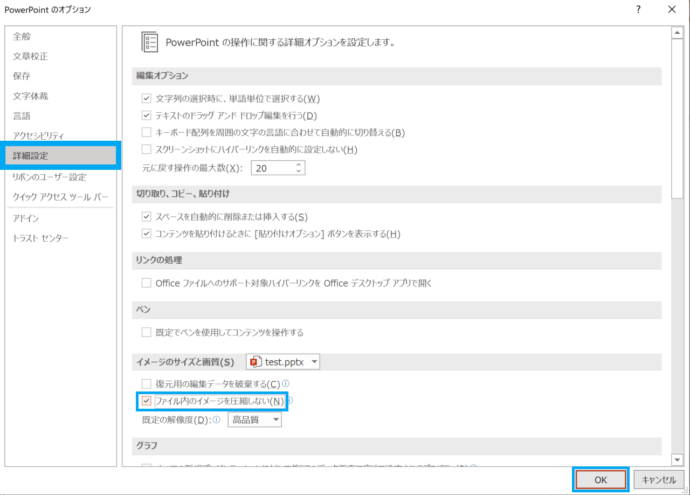This screenshot has width=690, height=495.
Task: Click info icon beside 既定の解像度 label
Action: [217, 420]
